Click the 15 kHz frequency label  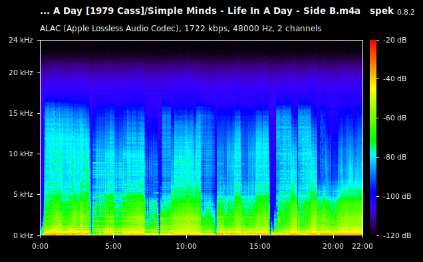[21, 113]
